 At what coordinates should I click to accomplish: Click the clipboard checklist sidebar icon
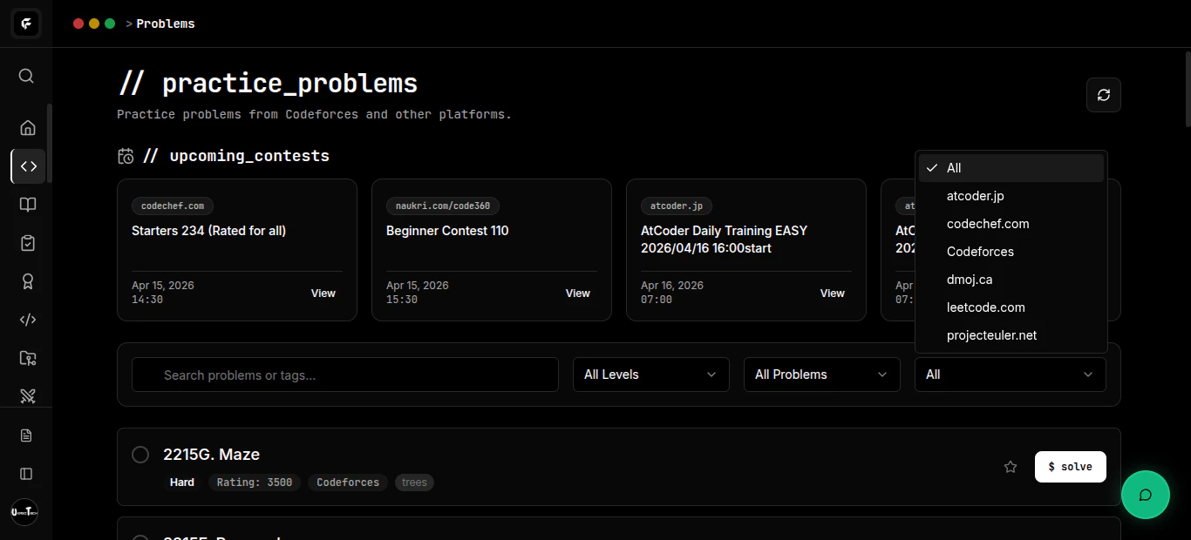pos(28,243)
